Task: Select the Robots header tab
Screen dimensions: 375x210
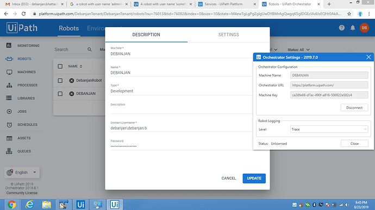Action: coord(69,28)
